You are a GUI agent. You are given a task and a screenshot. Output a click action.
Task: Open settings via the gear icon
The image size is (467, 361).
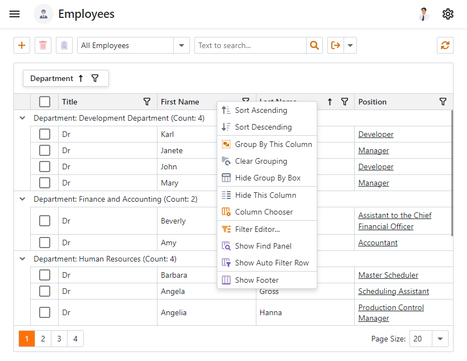(447, 14)
